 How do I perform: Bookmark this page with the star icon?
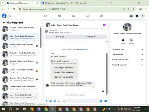(x=133, y=9)
